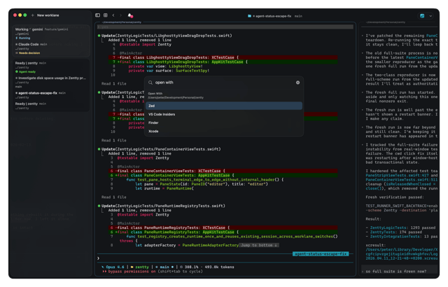This screenshot has width=448, height=287.
Task: Click the agent-status-escape-fix teal tag
Action: coord(321,254)
